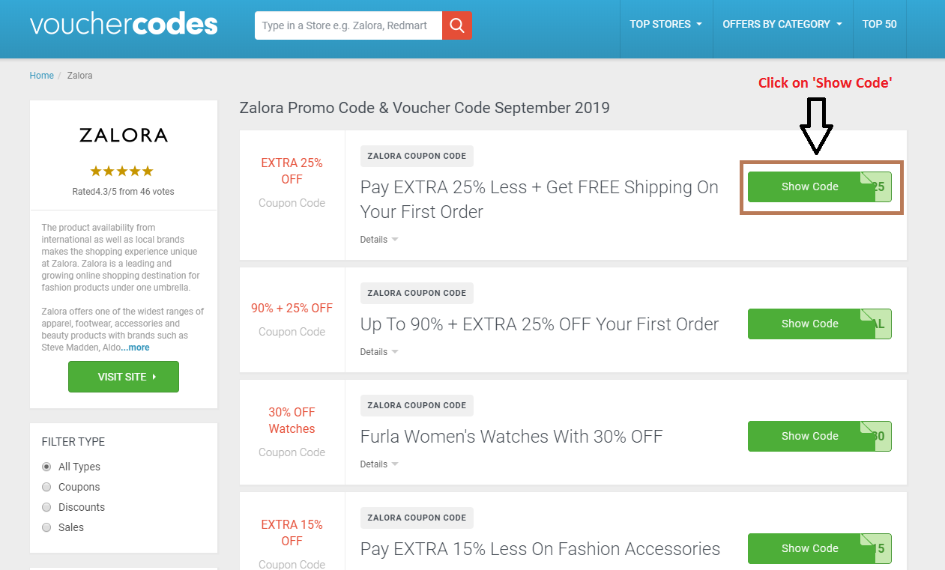This screenshot has width=945, height=570.
Task: Click the orange search magnifier icon
Action: tap(456, 25)
